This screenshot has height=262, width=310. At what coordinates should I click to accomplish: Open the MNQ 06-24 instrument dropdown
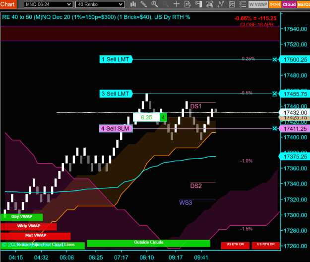[x=48, y=4]
